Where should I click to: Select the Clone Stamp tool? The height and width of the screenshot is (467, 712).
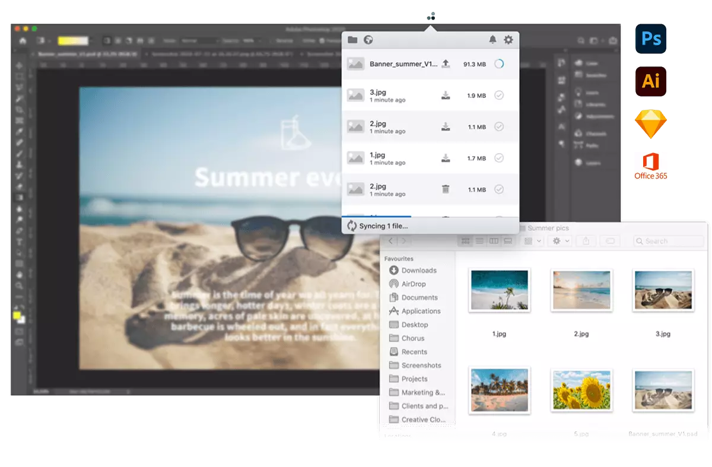coord(19,164)
